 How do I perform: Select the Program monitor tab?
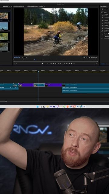pos(35,6)
